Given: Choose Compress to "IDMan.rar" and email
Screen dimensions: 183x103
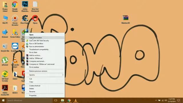Looking at the screenshot, I should pos(45,64).
